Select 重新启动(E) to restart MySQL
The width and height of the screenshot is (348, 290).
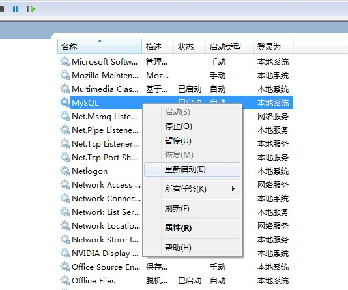(192, 169)
